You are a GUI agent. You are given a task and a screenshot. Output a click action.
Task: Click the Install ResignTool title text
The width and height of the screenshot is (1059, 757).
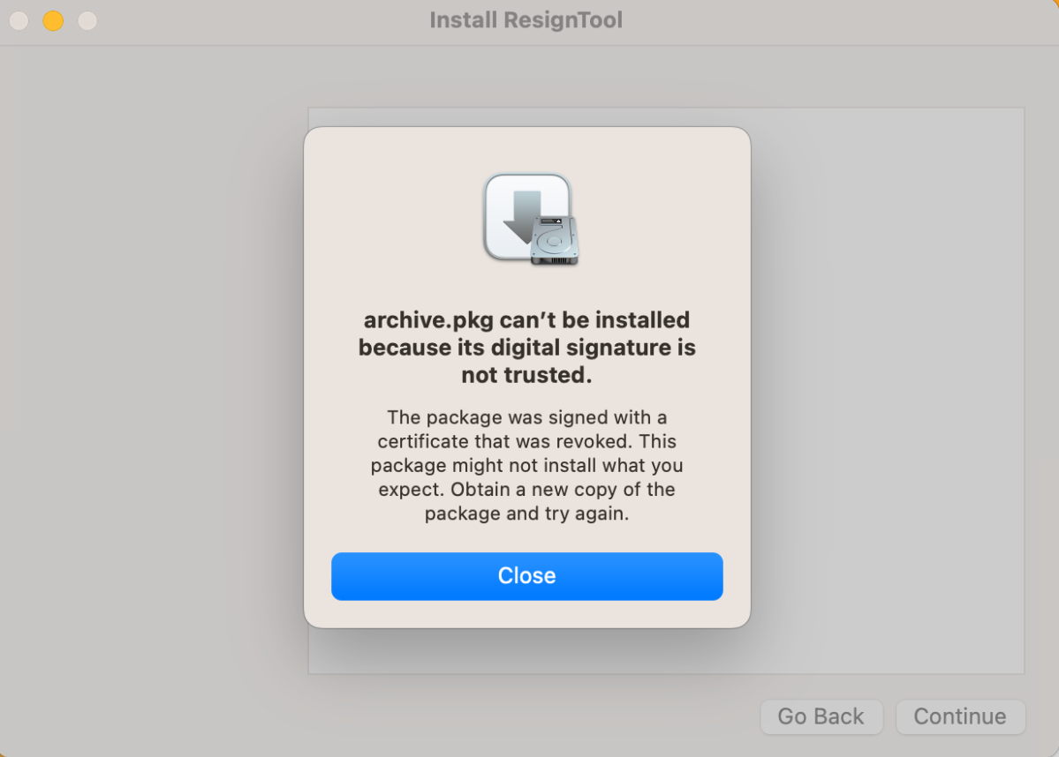click(x=526, y=19)
